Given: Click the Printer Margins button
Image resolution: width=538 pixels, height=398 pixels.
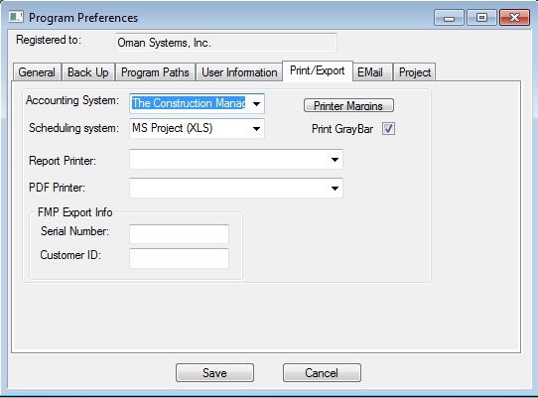Looking at the screenshot, I should pyautogui.click(x=348, y=105).
